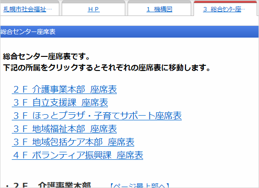
Task: Click the blue 総合センター座席表 header bar
Action: point(129,31)
